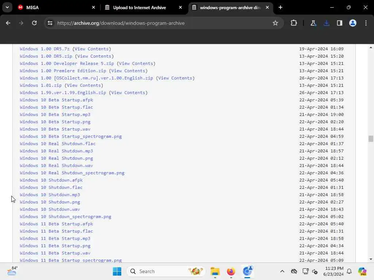Viewport: 374px width, 280px height.
Task: Open the Extensions puzzle icon
Action: pyautogui.click(x=294, y=23)
